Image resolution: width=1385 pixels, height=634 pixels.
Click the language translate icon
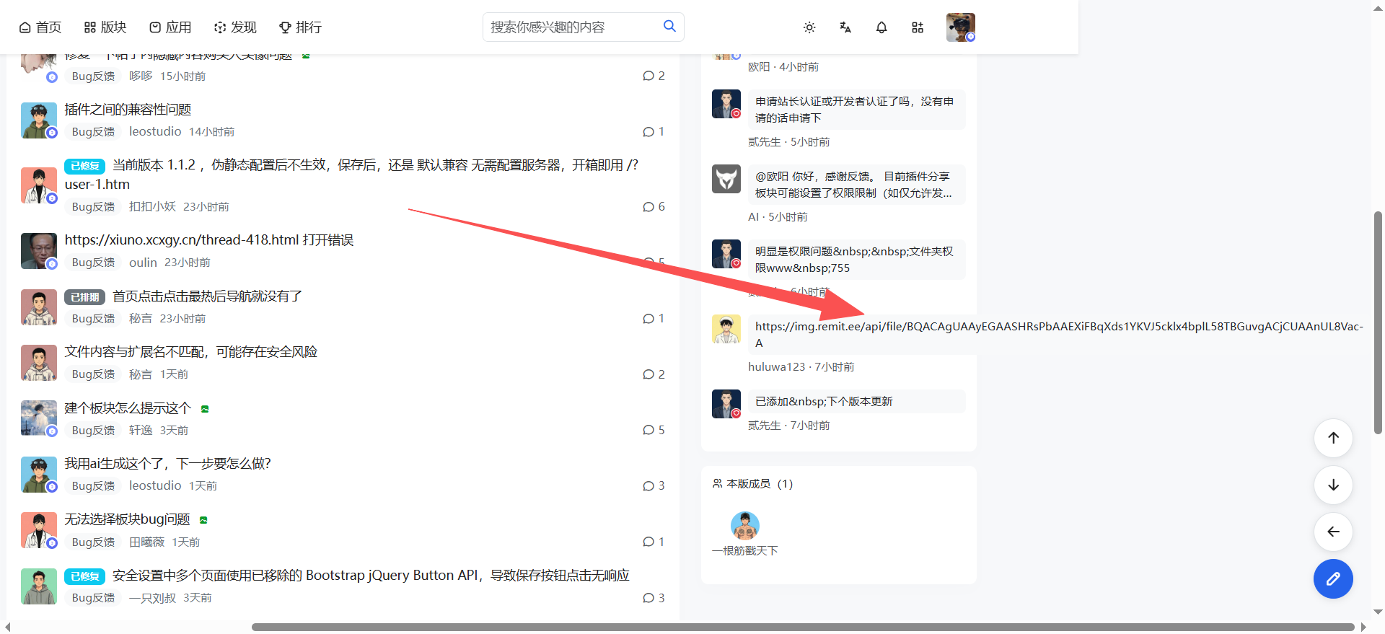pos(845,27)
